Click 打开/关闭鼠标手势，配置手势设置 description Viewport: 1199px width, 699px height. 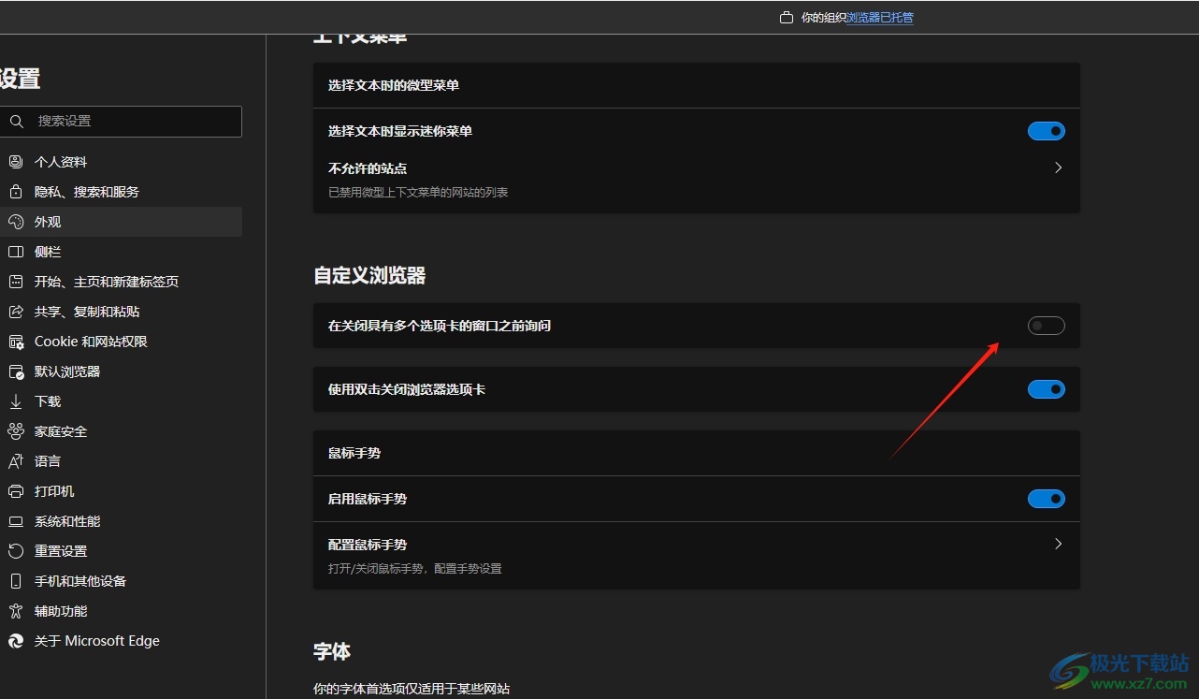pyautogui.click(x=415, y=569)
